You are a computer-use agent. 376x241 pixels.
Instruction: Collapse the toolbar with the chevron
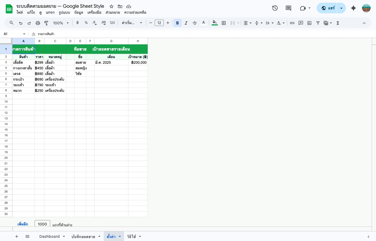[364, 23]
